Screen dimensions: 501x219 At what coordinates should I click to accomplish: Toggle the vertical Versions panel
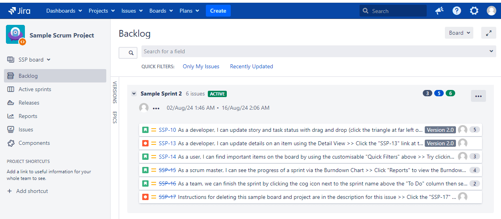(x=115, y=92)
